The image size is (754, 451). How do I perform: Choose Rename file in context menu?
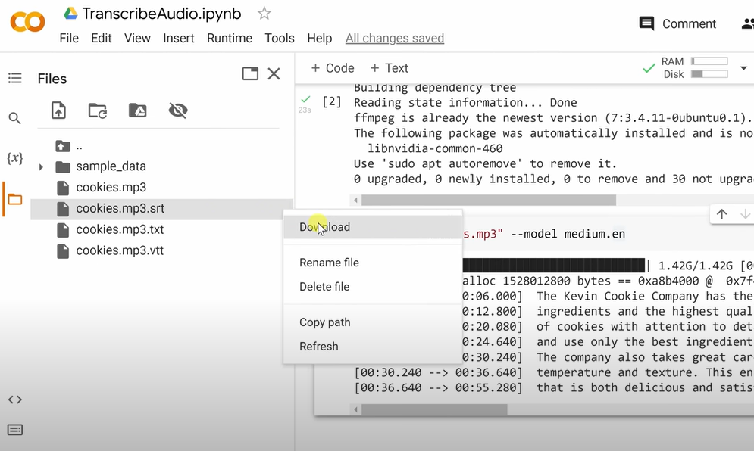coord(329,263)
